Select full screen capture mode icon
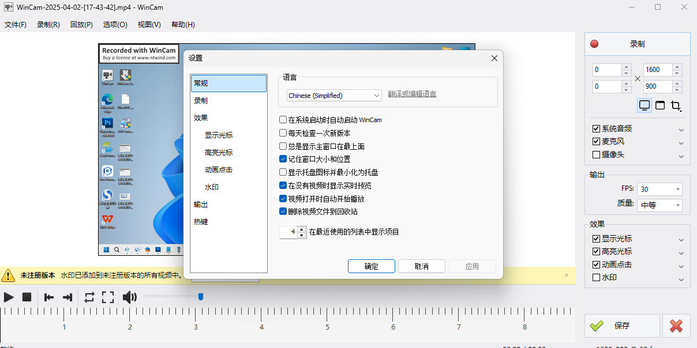 644,105
